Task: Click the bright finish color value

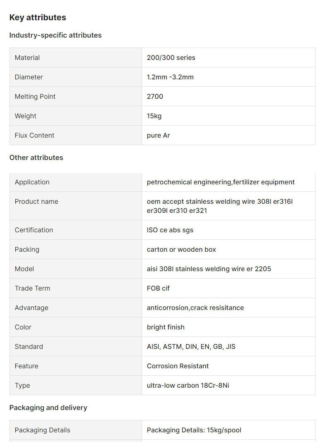Action: tap(166, 327)
